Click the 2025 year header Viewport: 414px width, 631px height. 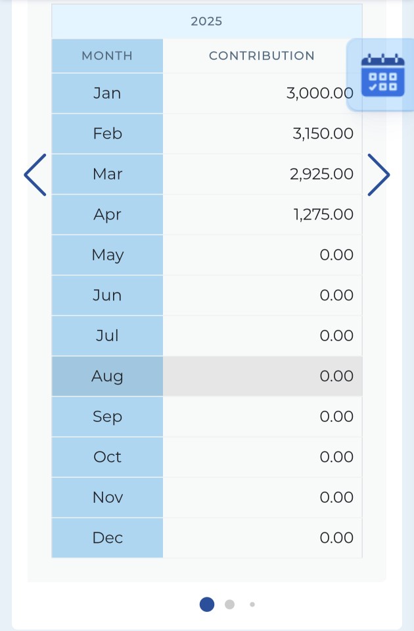point(207,21)
